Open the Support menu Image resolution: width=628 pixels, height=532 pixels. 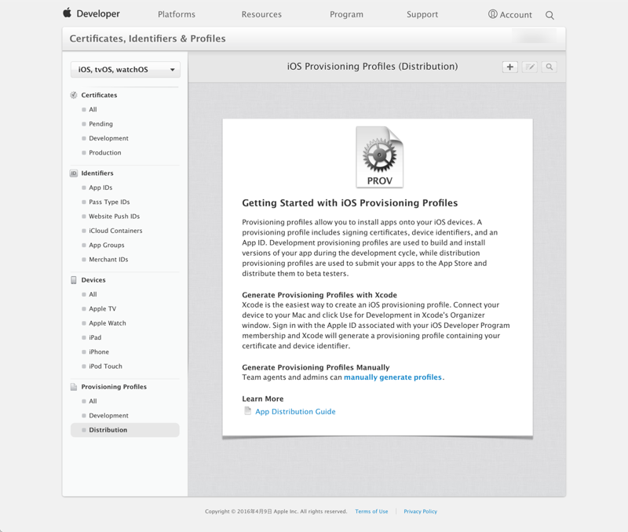tap(422, 14)
